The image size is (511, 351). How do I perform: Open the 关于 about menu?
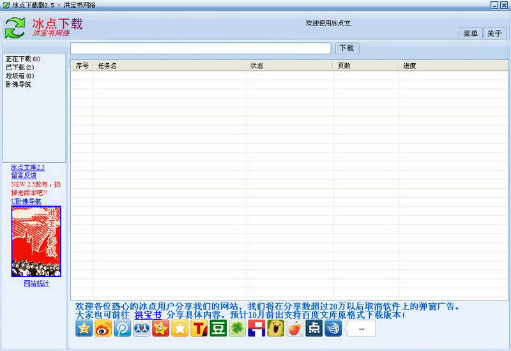[495, 34]
